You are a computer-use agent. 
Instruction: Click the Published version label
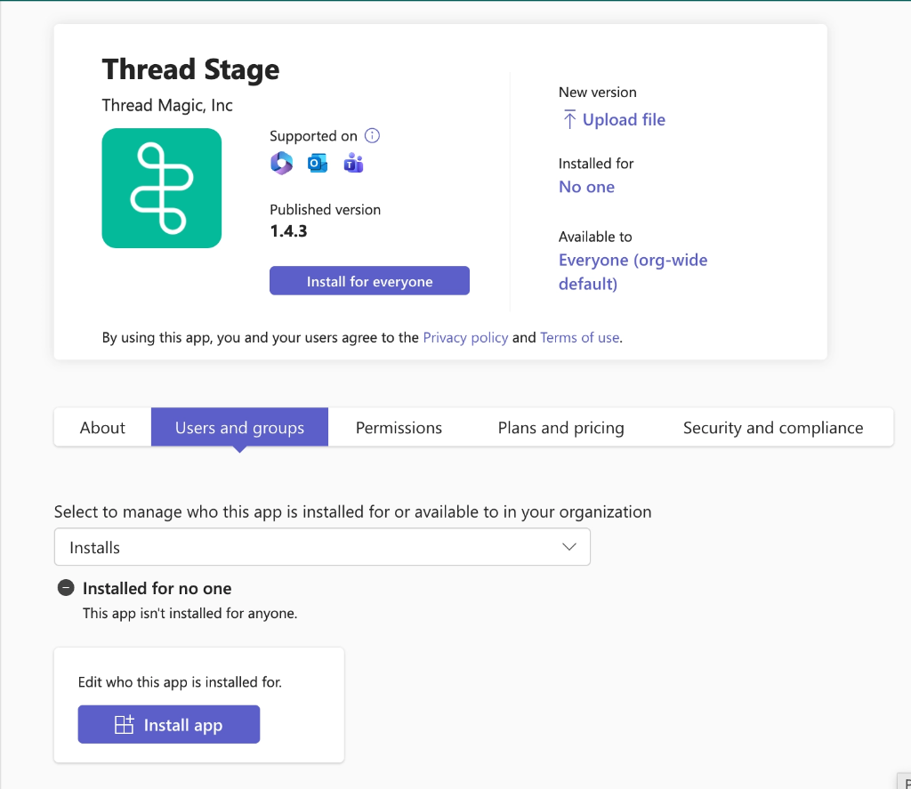325,210
